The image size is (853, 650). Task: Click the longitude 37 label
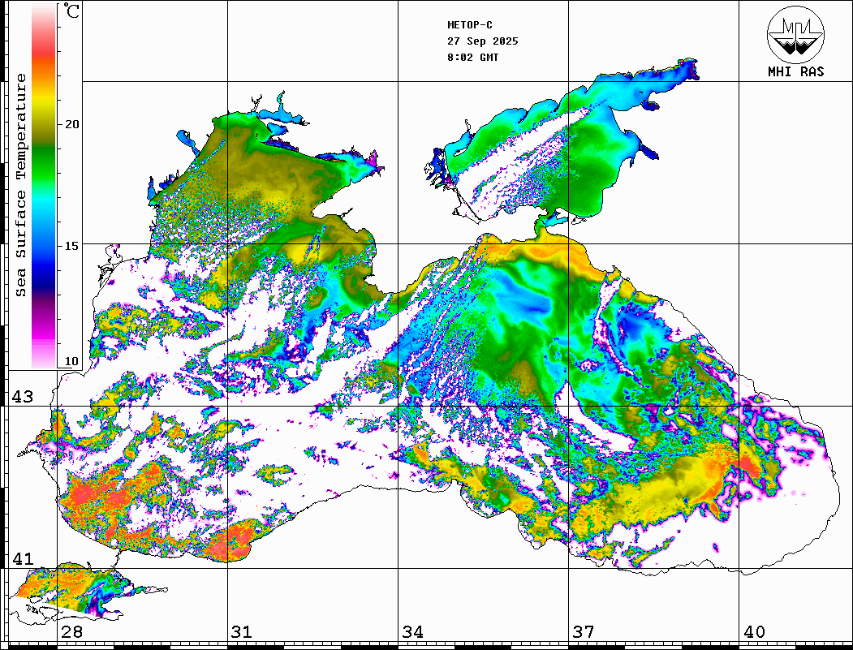pyautogui.click(x=583, y=632)
